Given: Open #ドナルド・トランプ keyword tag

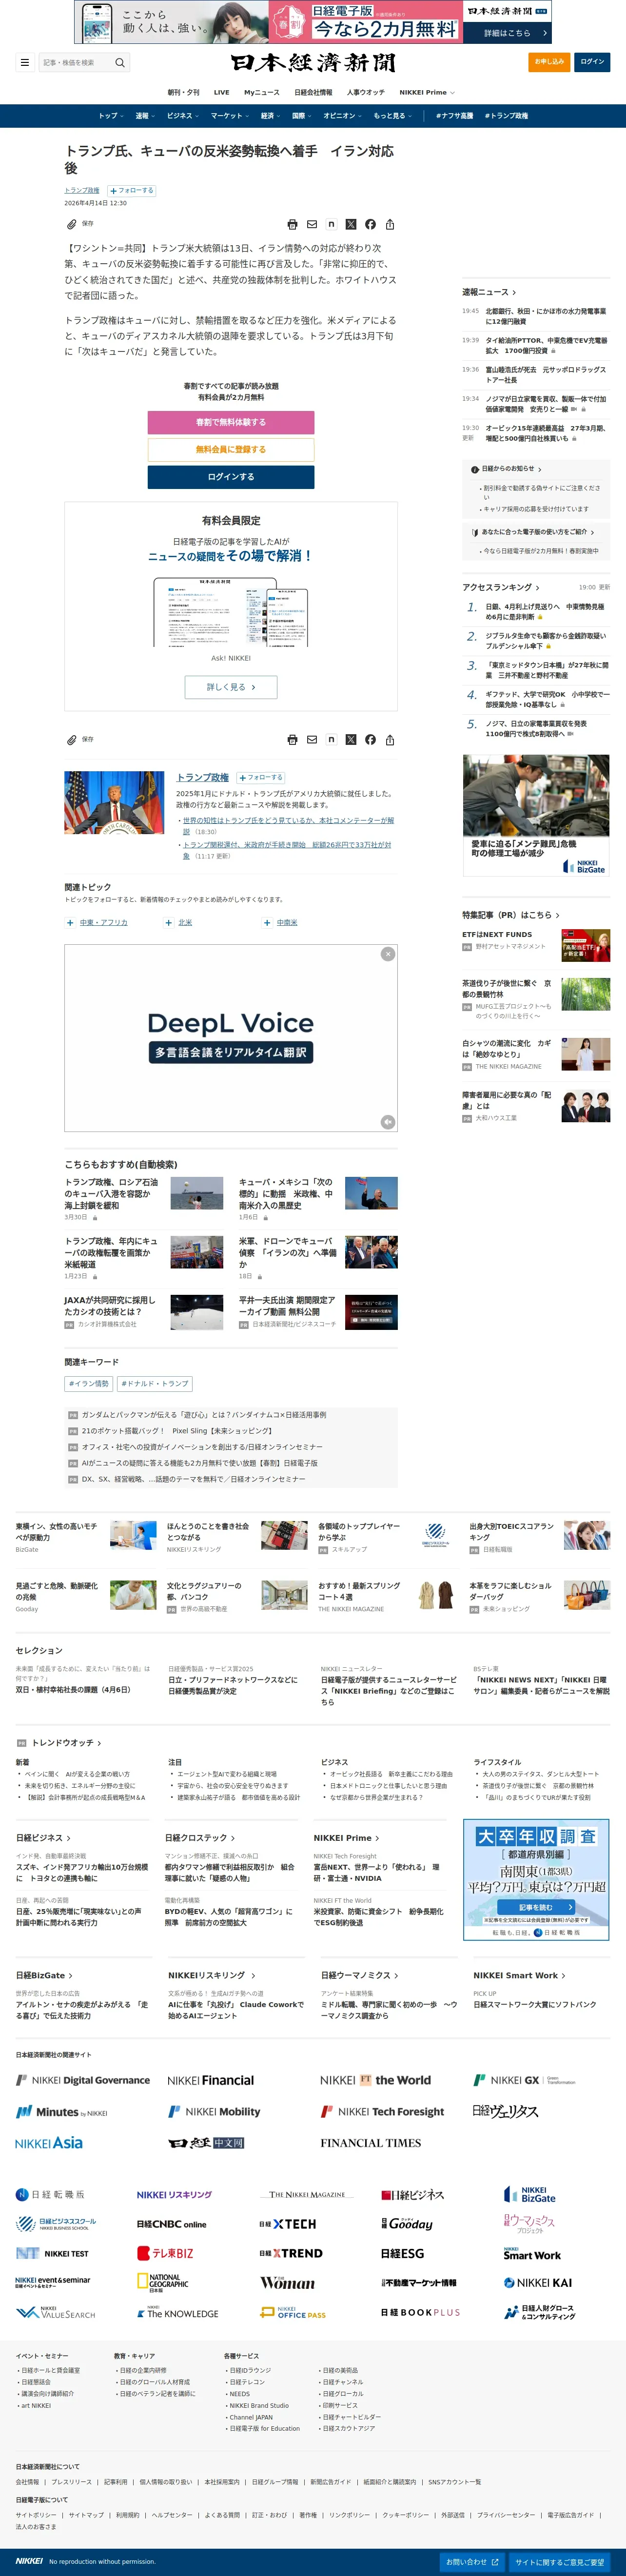Looking at the screenshot, I should [x=154, y=1384].
